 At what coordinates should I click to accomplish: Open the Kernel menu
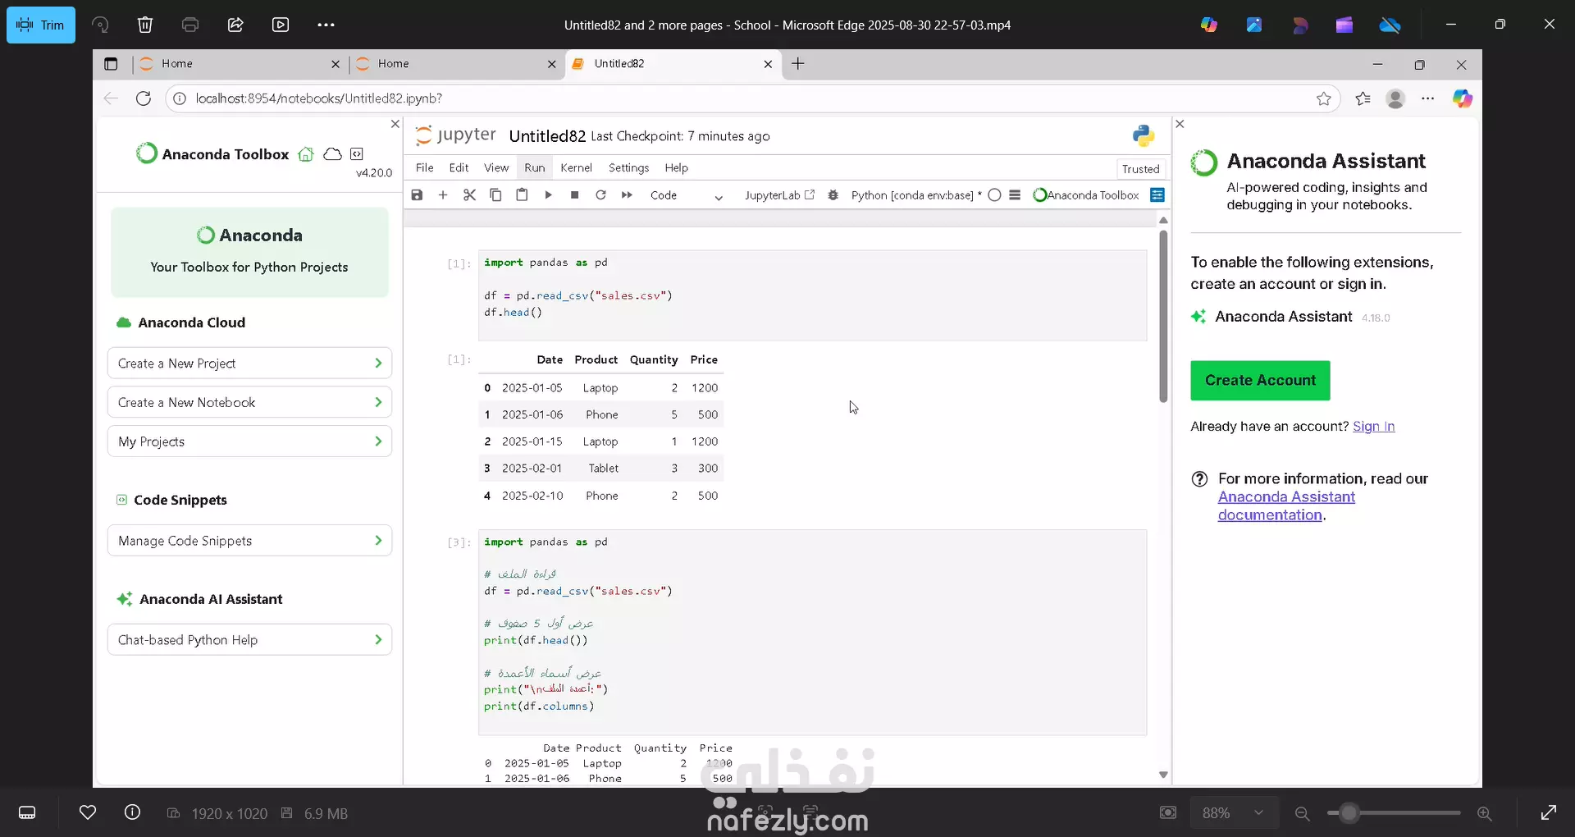tap(576, 167)
